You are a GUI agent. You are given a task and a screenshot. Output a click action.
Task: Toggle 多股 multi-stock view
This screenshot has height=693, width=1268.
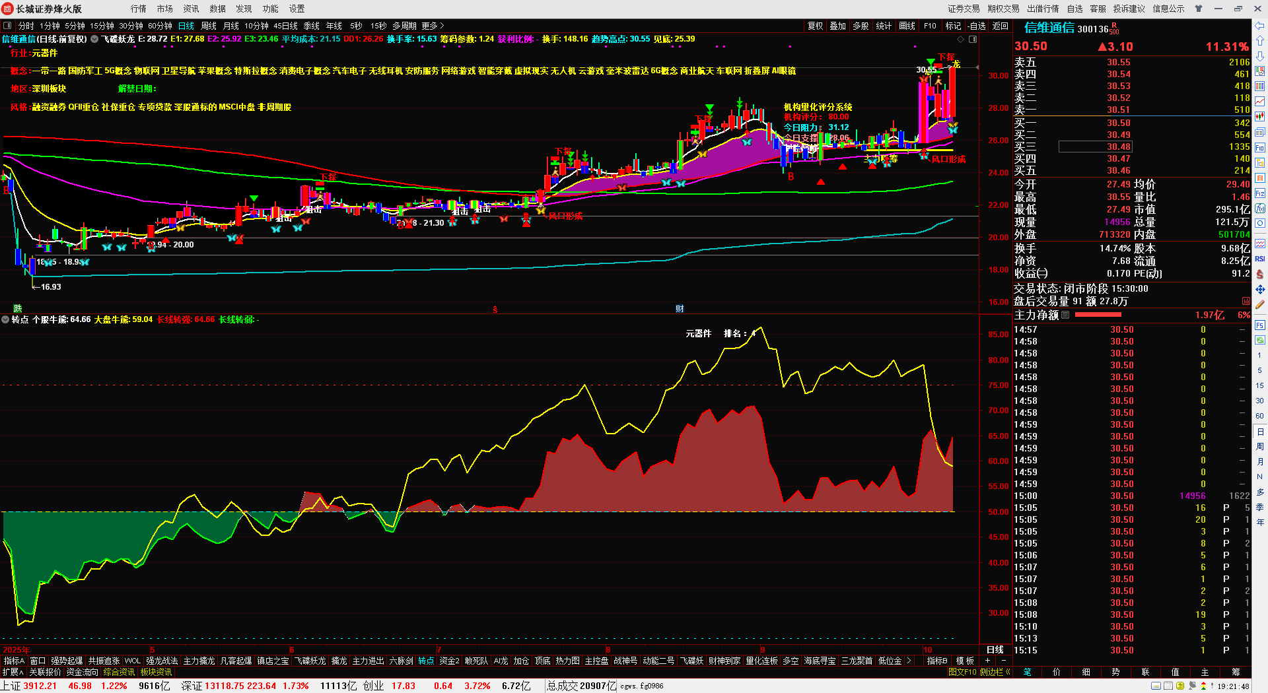[861, 26]
